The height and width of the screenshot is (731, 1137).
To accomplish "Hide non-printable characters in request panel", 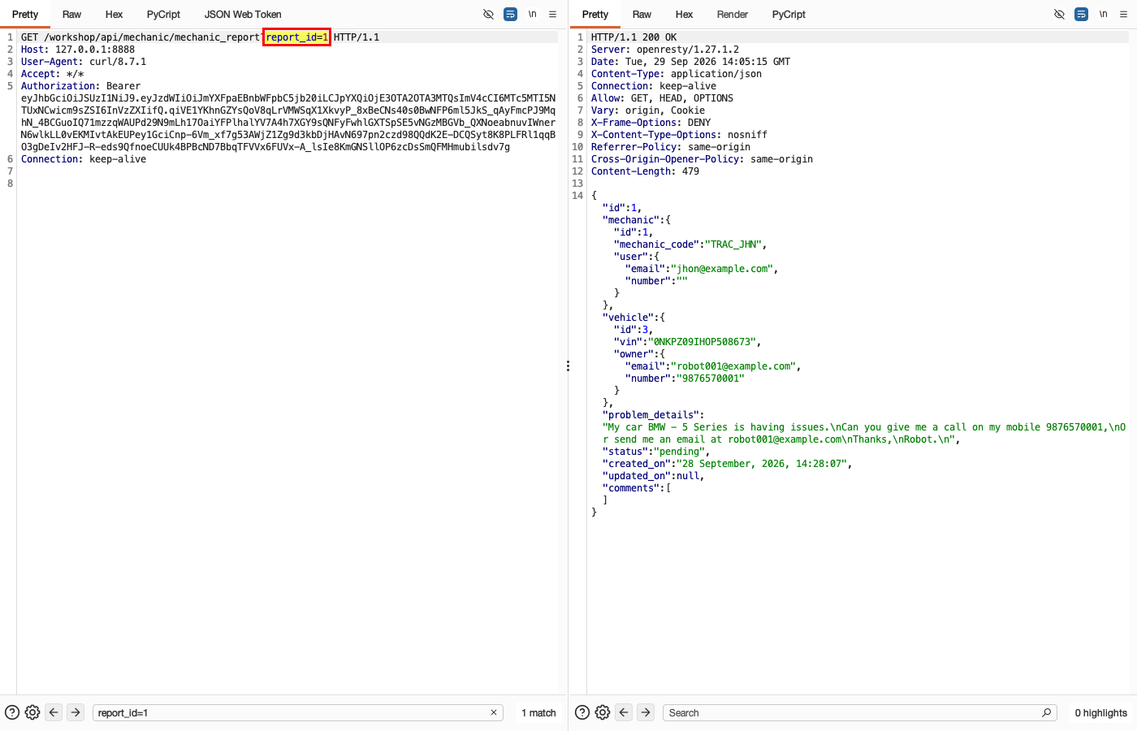I will click(x=488, y=14).
